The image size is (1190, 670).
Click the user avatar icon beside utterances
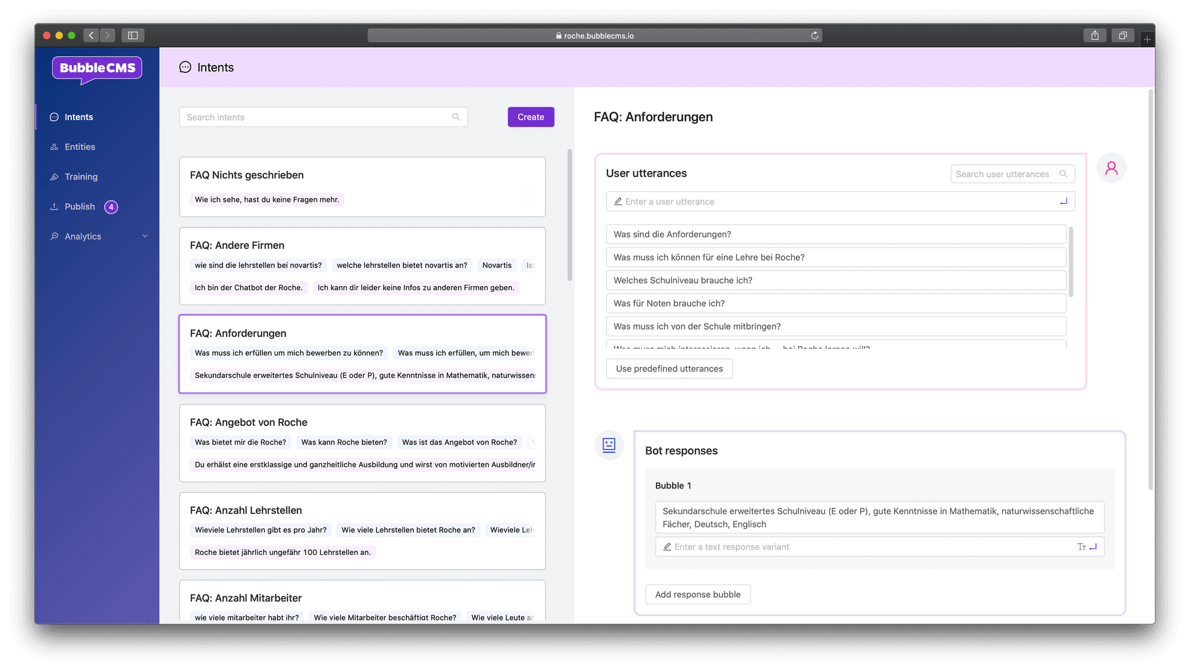[x=1111, y=168]
